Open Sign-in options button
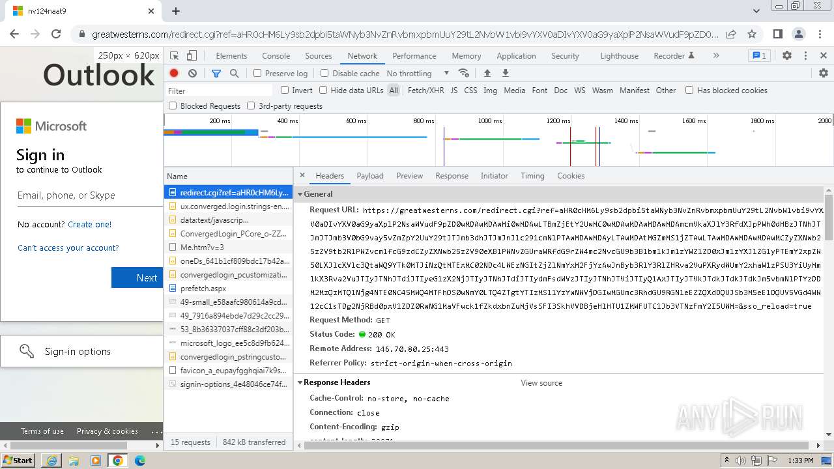 (81, 351)
